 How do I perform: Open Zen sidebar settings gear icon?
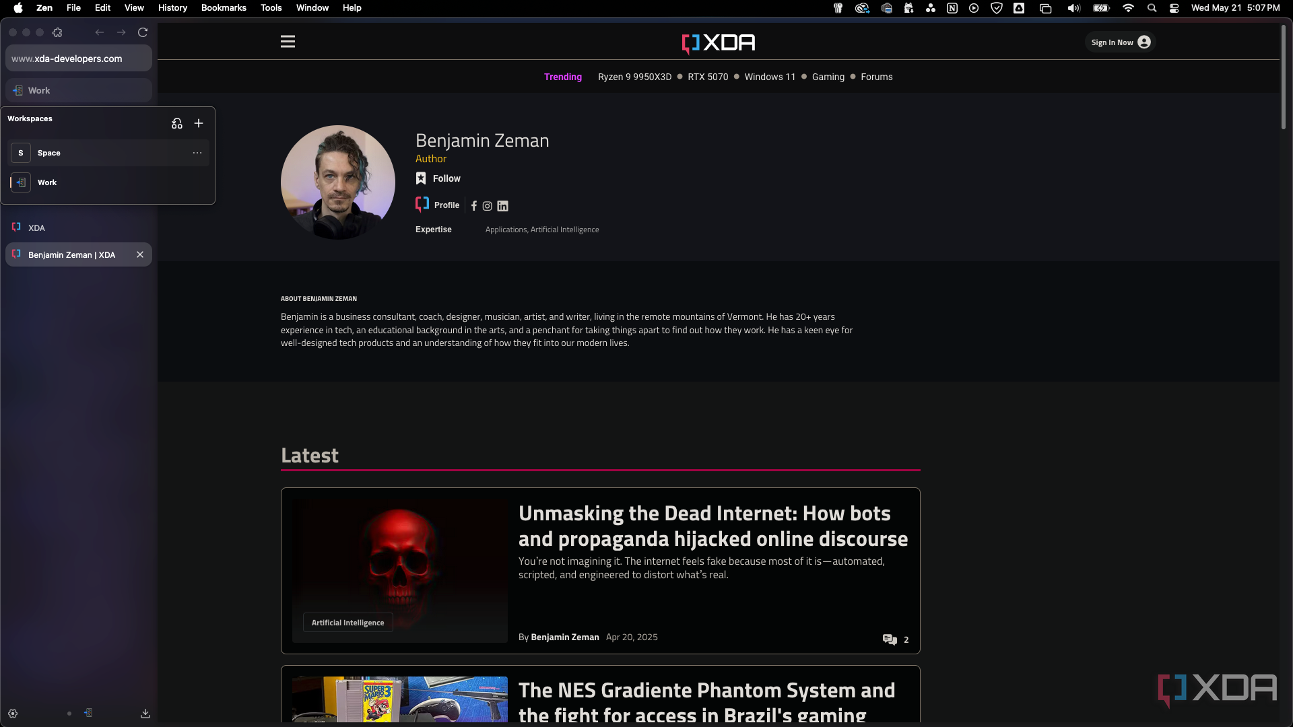pos(13,714)
